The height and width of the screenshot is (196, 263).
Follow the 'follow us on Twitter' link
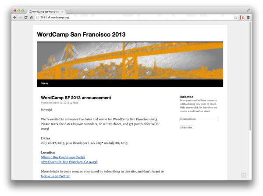click(55, 176)
